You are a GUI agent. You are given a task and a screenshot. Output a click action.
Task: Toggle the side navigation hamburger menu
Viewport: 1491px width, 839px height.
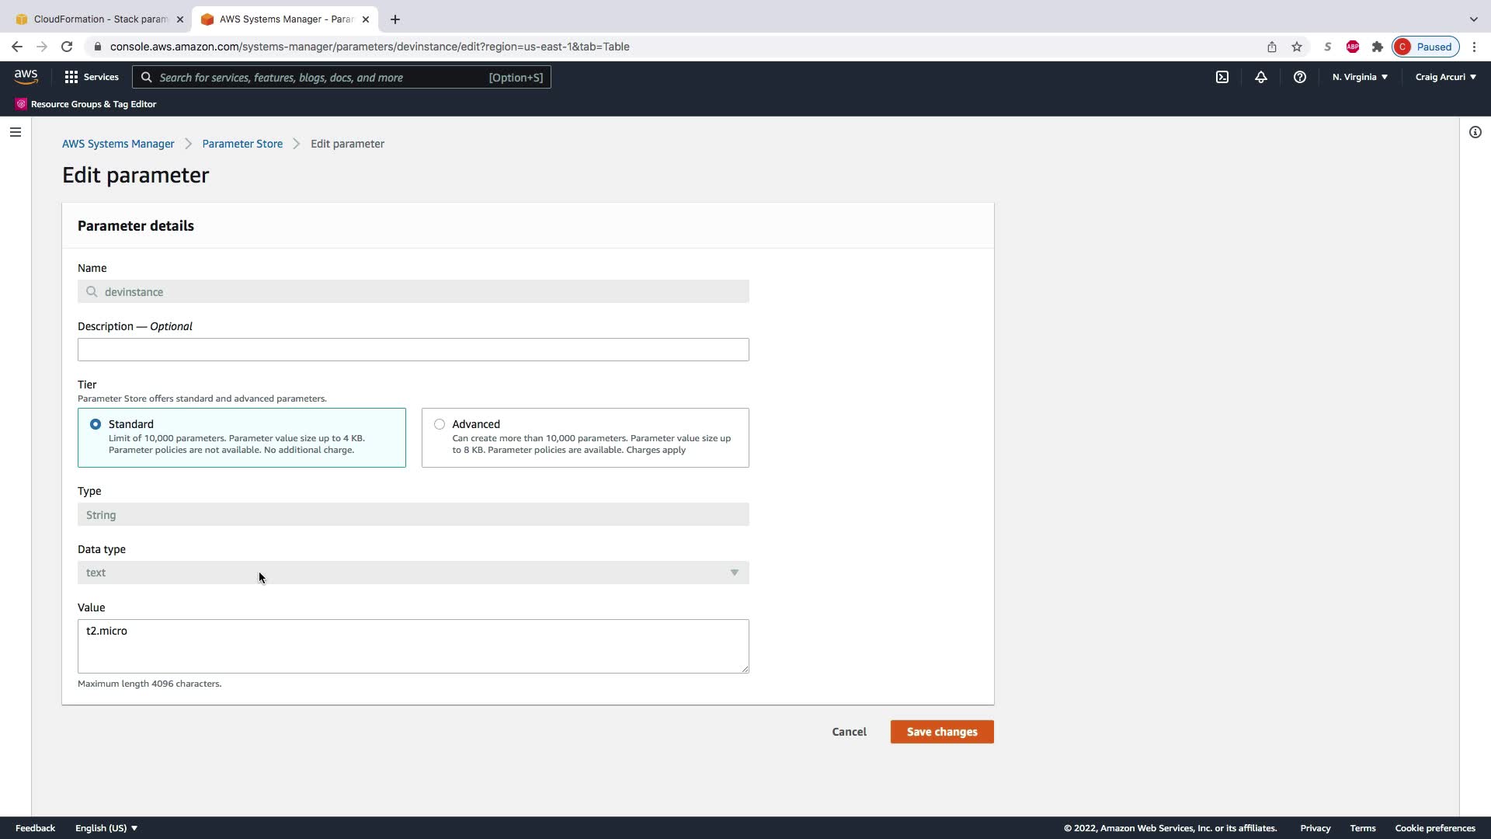click(x=16, y=132)
